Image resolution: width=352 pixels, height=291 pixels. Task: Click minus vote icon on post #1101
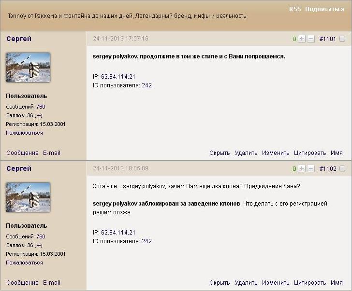point(310,39)
